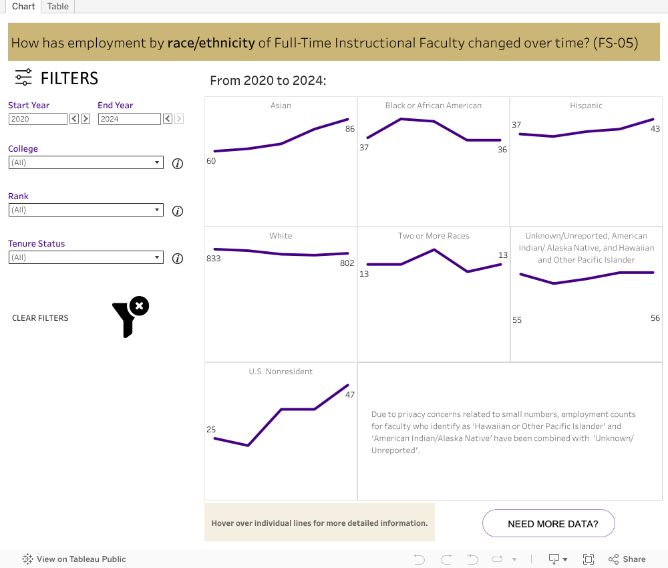Switch to the Table tab
This screenshot has width=668, height=568.
58,6
